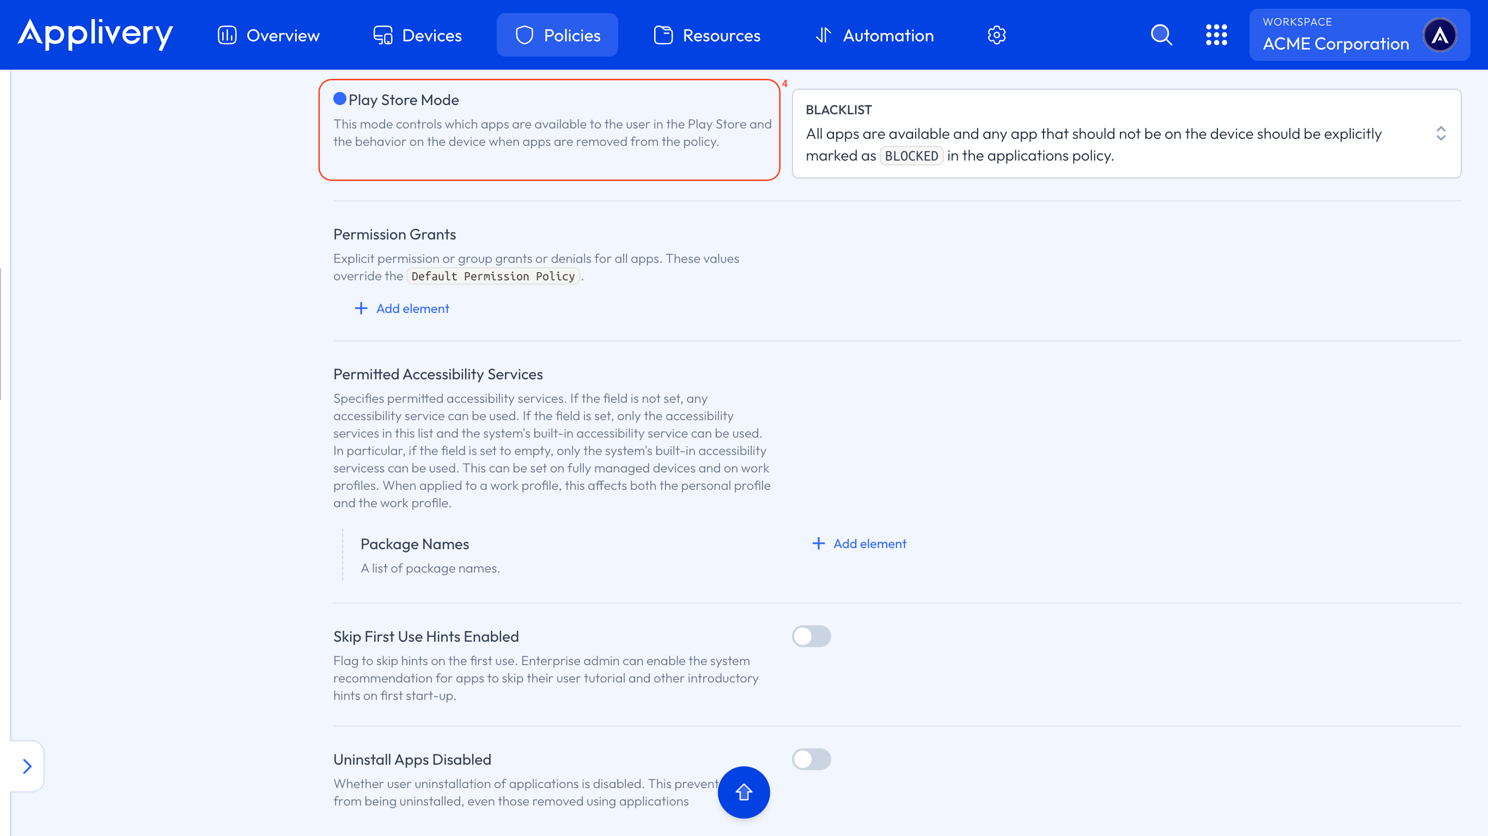Viewport: 1488px width, 836px height.
Task: Click the Applivery logo
Action: coord(95,34)
